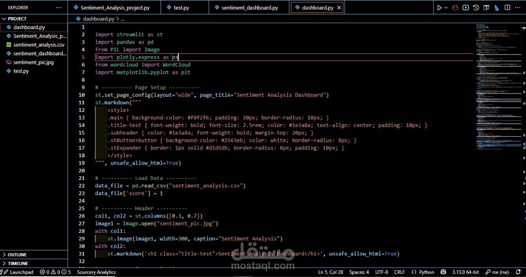This screenshot has height=277, width=526.
Task: Click the cat-face extension icon in the toolbar
Action: coord(455,8)
